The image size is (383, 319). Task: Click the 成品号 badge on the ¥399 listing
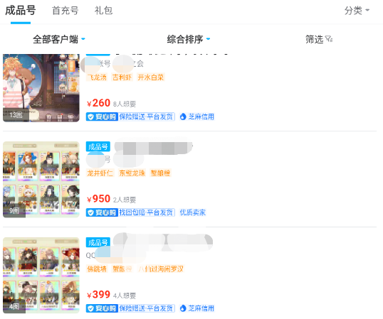pos(98,242)
